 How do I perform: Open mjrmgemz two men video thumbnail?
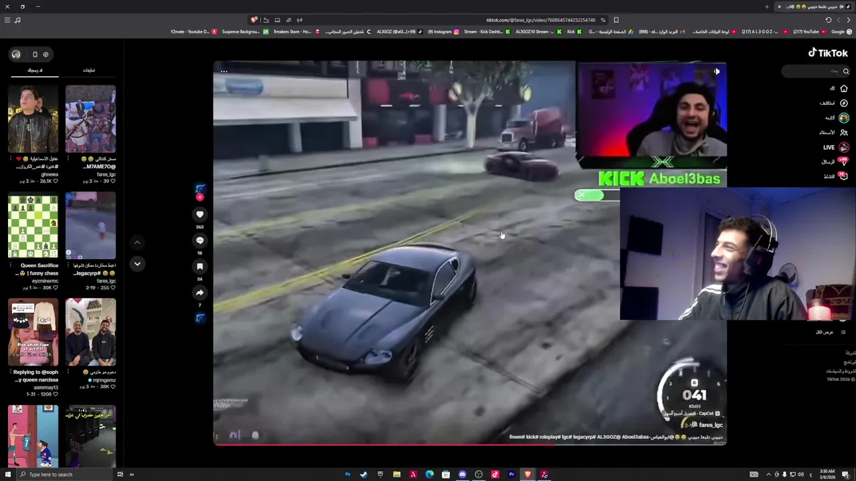tap(90, 332)
